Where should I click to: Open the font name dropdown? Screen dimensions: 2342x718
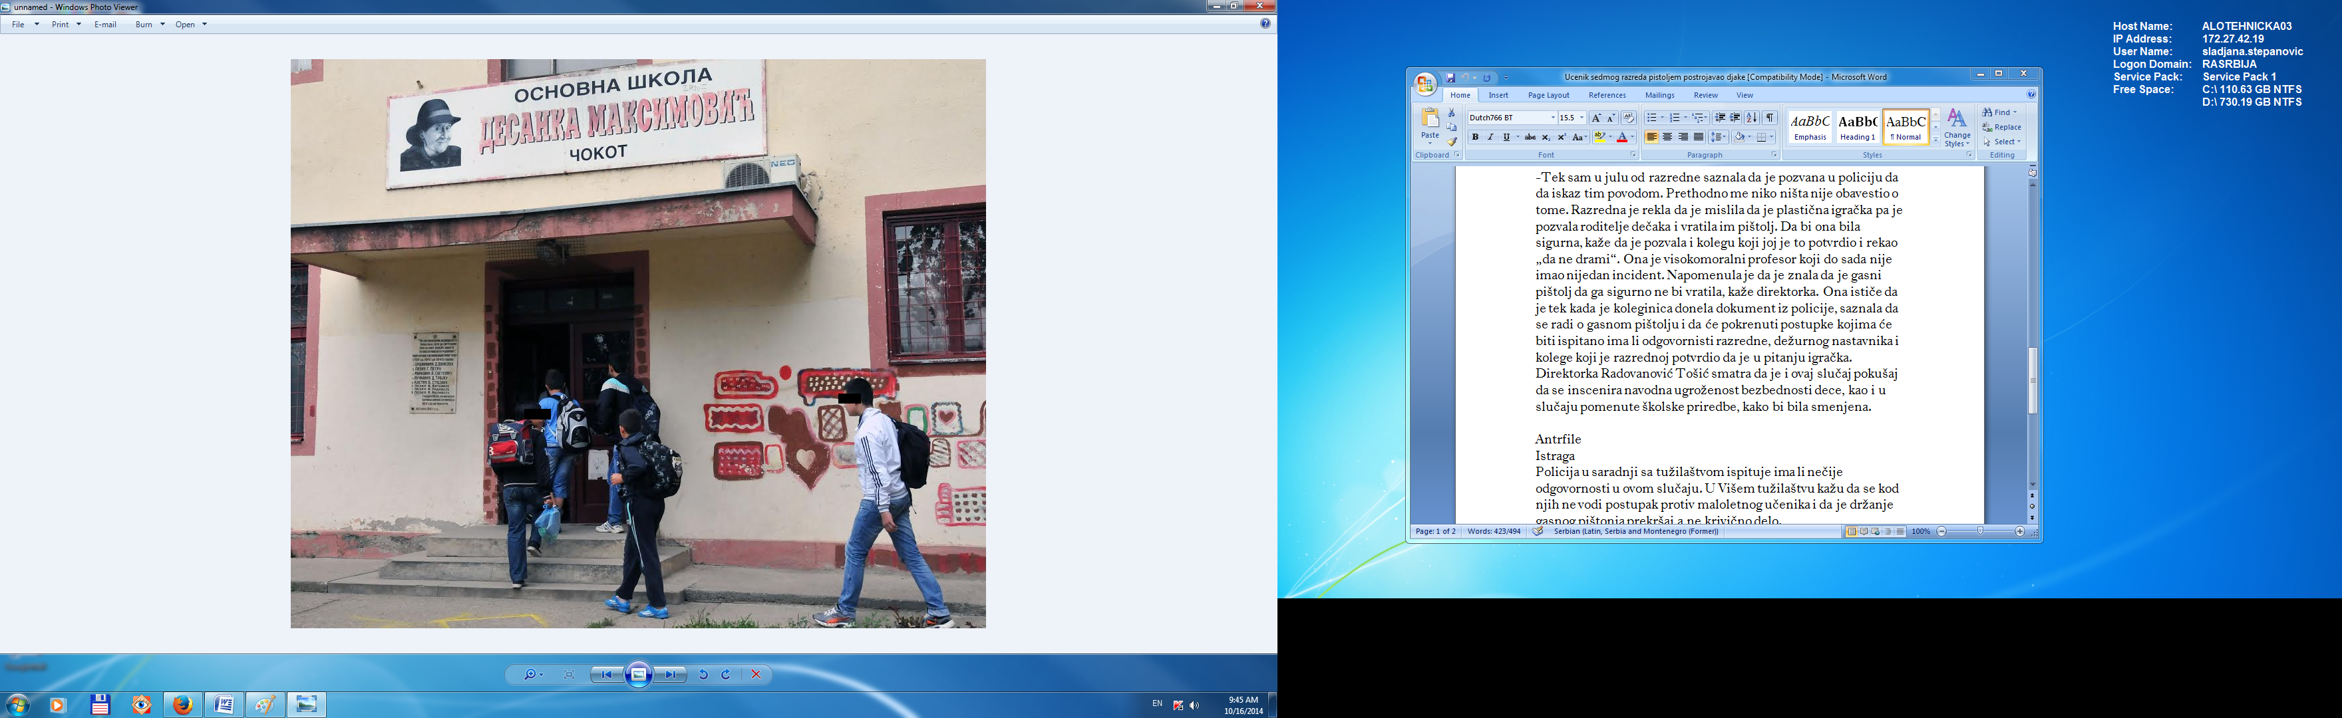(1552, 118)
